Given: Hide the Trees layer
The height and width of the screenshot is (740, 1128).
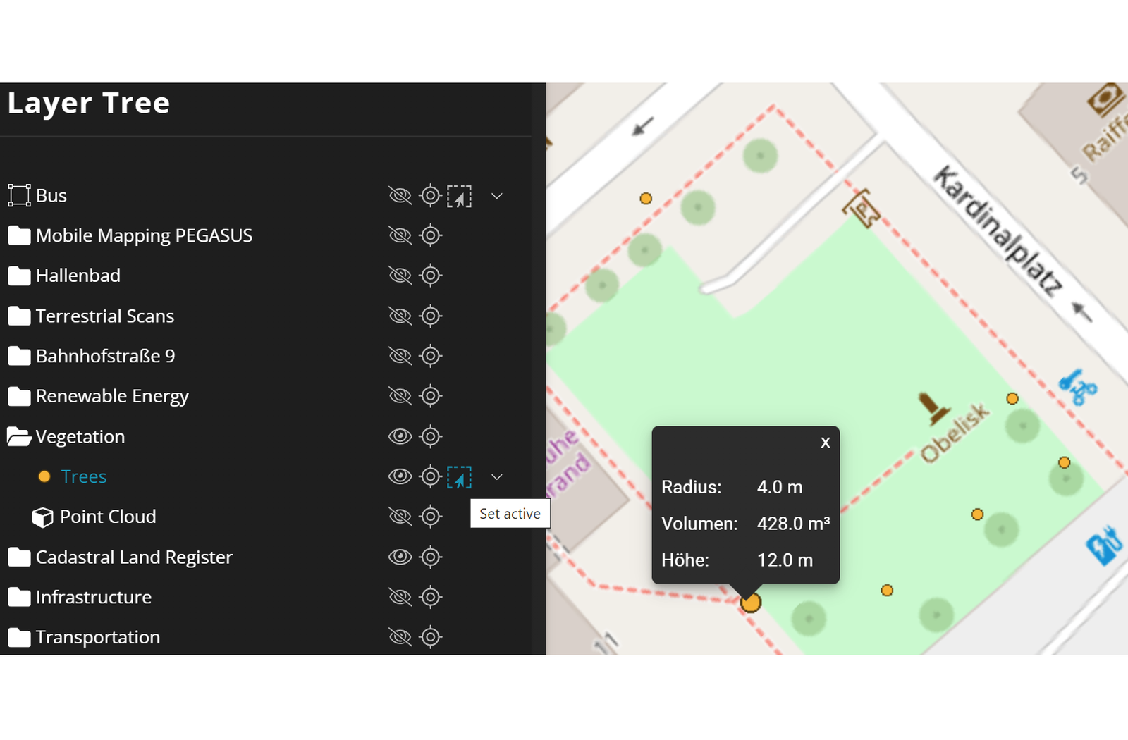Looking at the screenshot, I should pyautogui.click(x=400, y=476).
